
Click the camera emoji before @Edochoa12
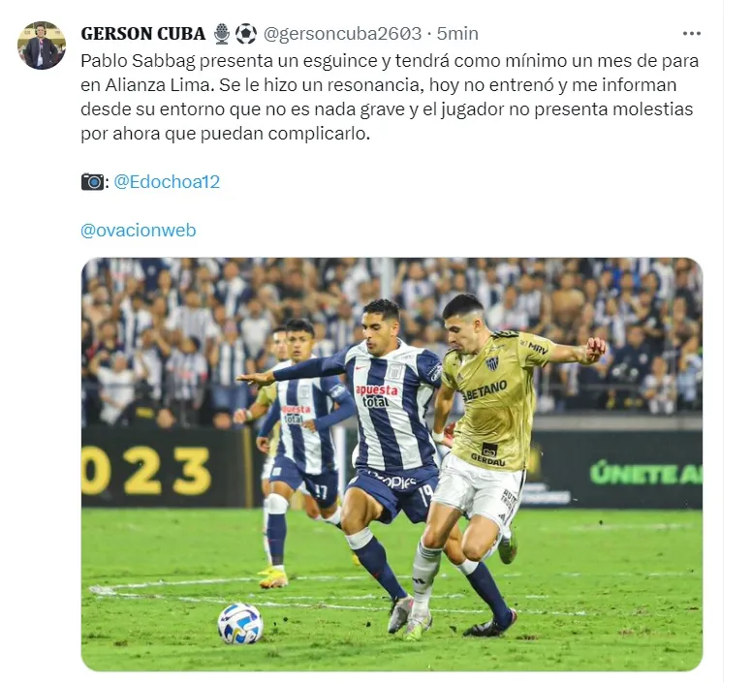coord(93,182)
